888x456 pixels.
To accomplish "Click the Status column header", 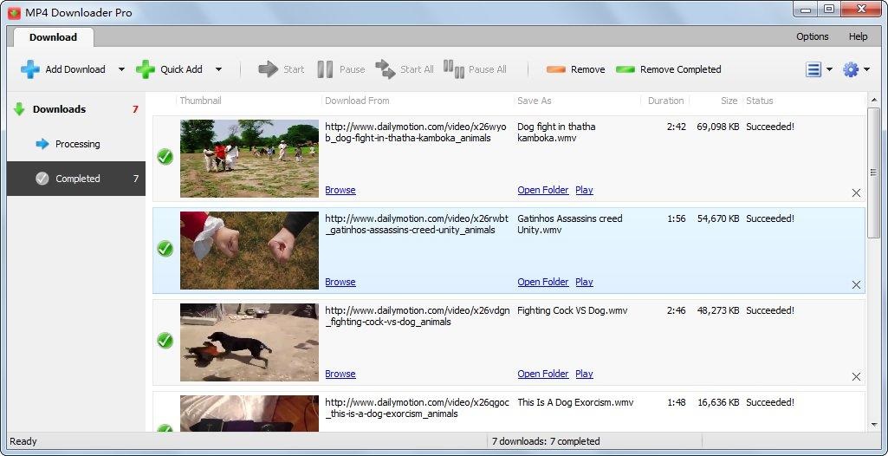I will point(760,101).
